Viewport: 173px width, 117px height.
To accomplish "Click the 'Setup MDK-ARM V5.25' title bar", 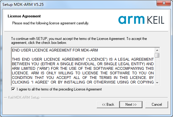I will point(23,4).
